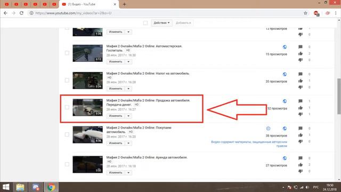This screenshot has height=192, width=341.
Task: Expand edit options arrow for Покупаем автомобиль video
Action: pos(128,143)
